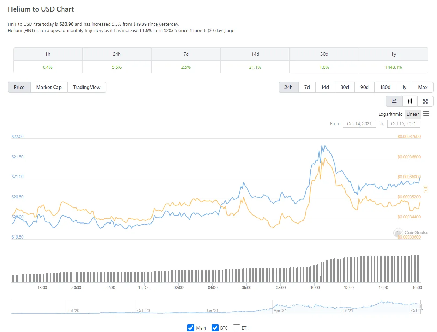Select the 30d range button
The height and width of the screenshot is (332, 437).
click(x=345, y=87)
